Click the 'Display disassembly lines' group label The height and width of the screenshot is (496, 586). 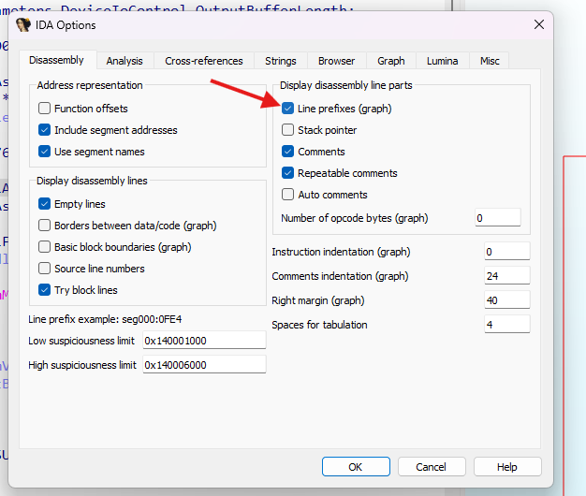[x=92, y=181]
